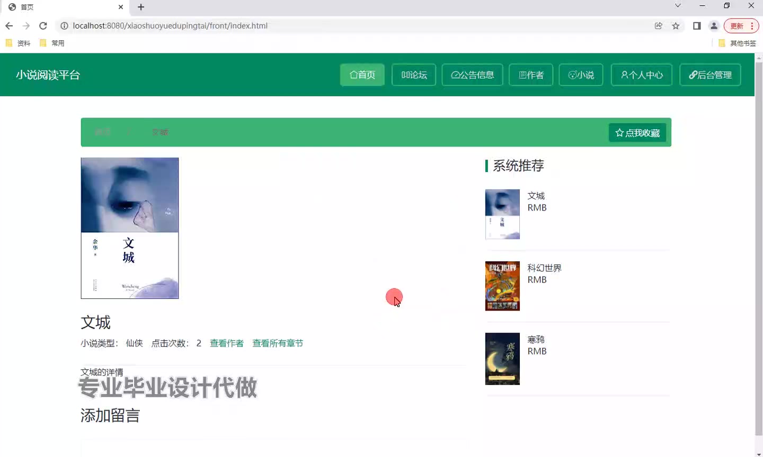Open 公告信息 in the navigation menu
Viewport: 763px width, 457px height.
point(473,75)
